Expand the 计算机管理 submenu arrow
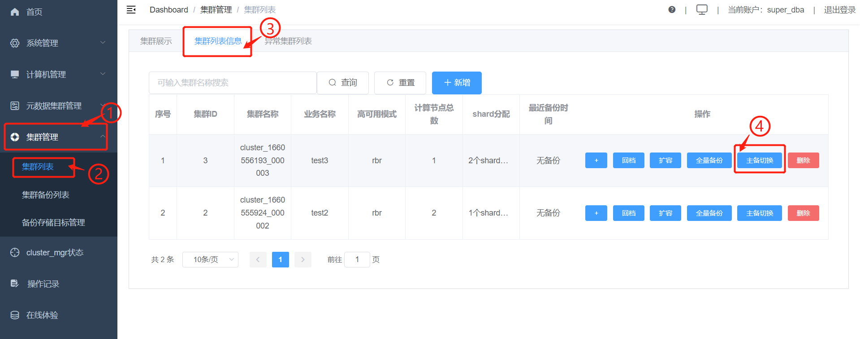 103,74
